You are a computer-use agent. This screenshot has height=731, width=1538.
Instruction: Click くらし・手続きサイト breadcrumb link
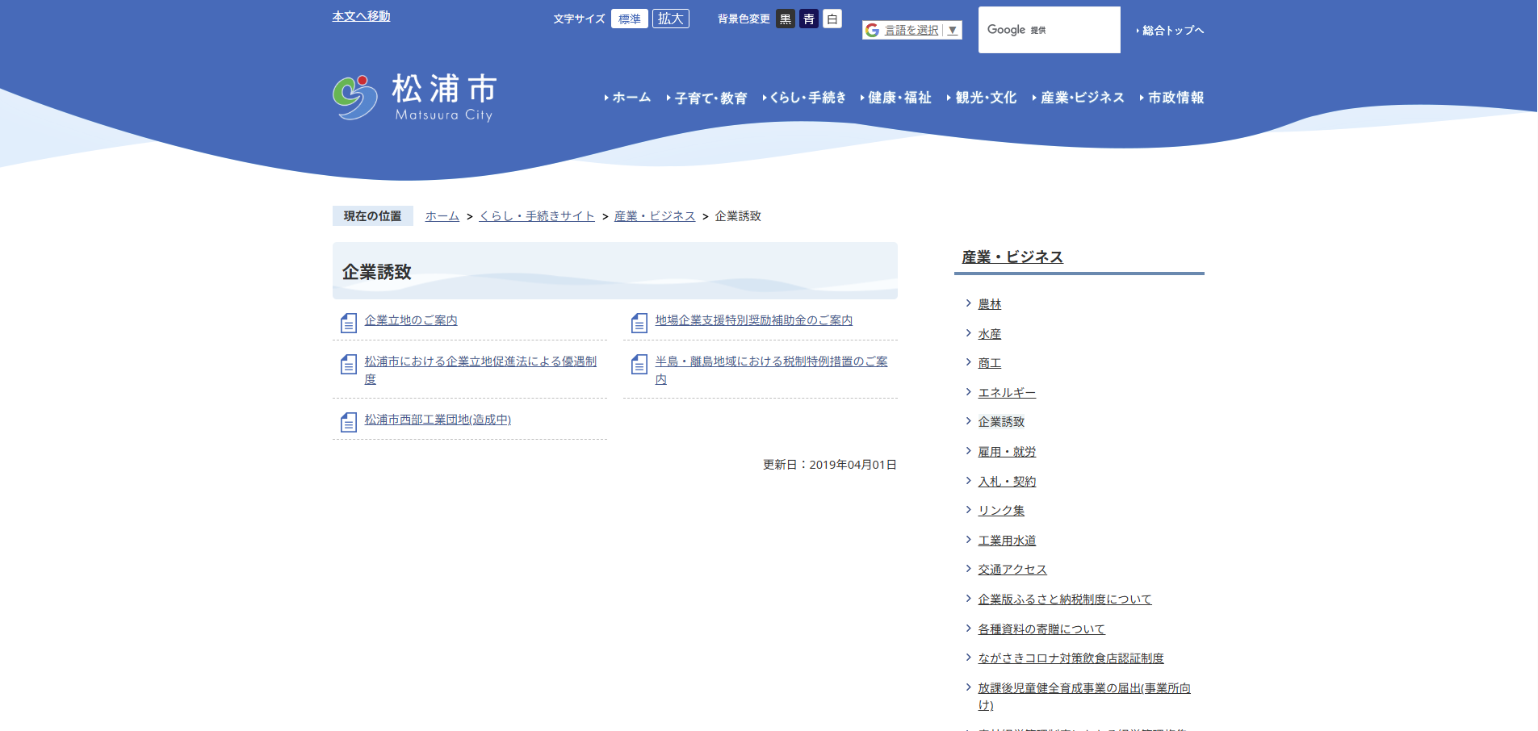click(537, 216)
